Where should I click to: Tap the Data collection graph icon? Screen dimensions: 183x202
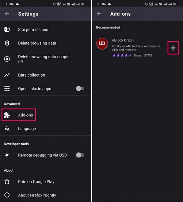point(7,75)
